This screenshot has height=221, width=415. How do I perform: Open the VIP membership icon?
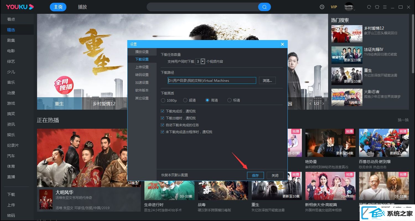coord(334,7)
